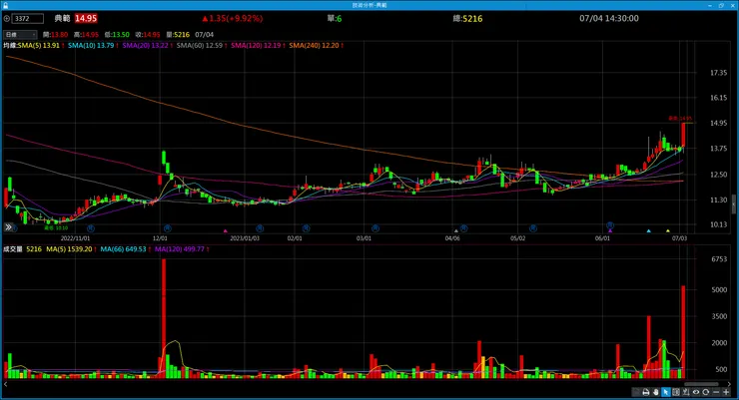Click the timestamp 07/04 14:30:00

pos(609,18)
